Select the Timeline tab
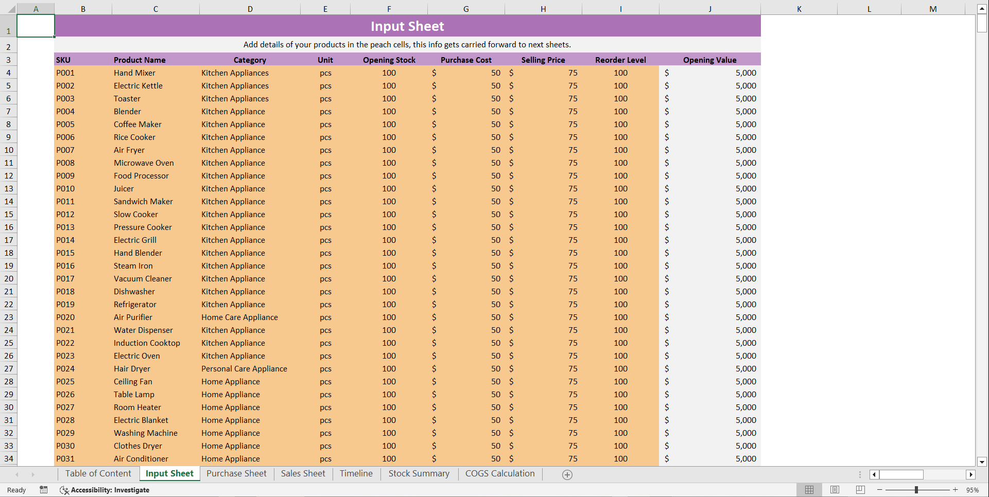 356,473
